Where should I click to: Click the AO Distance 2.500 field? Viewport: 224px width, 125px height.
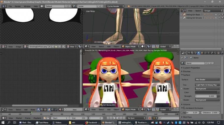210,112
